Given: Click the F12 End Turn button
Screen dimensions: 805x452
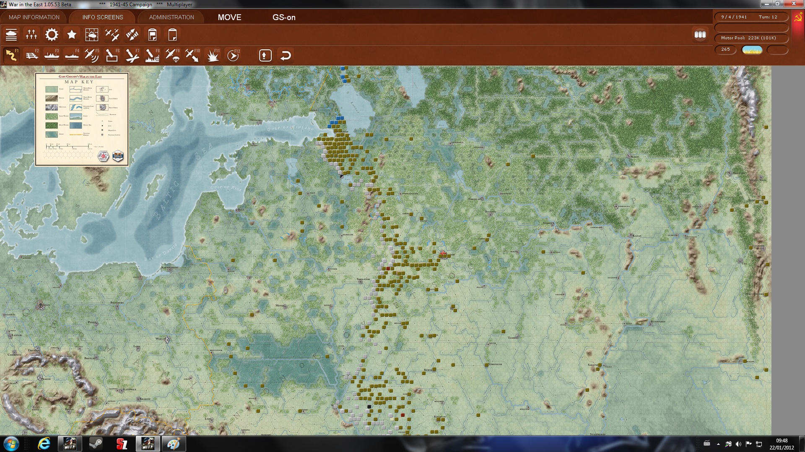Looking at the screenshot, I should pos(233,55).
